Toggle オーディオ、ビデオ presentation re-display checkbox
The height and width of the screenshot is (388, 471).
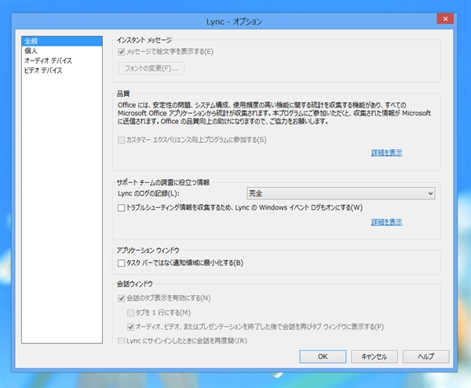point(130,327)
